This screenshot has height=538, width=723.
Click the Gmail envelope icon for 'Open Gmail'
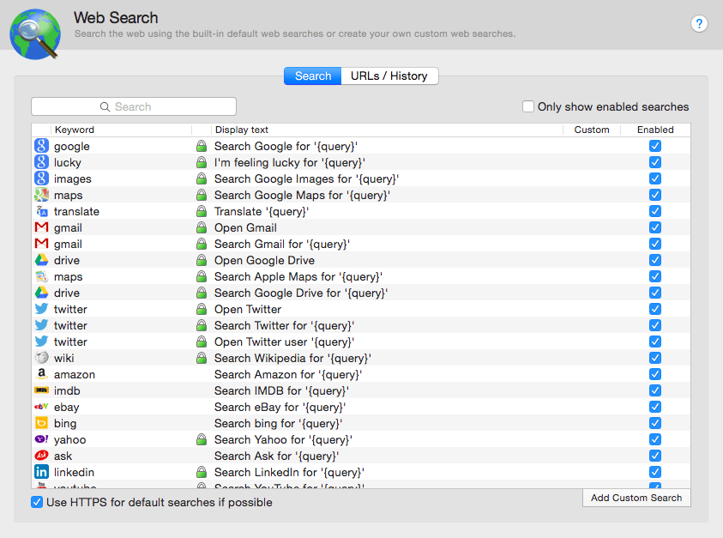coord(41,227)
